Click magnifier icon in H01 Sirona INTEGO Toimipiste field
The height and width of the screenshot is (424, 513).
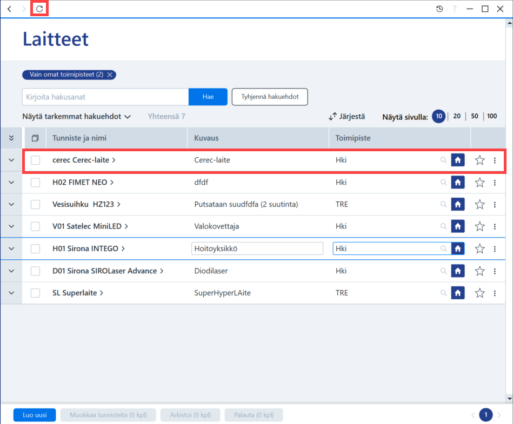point(443,249)
